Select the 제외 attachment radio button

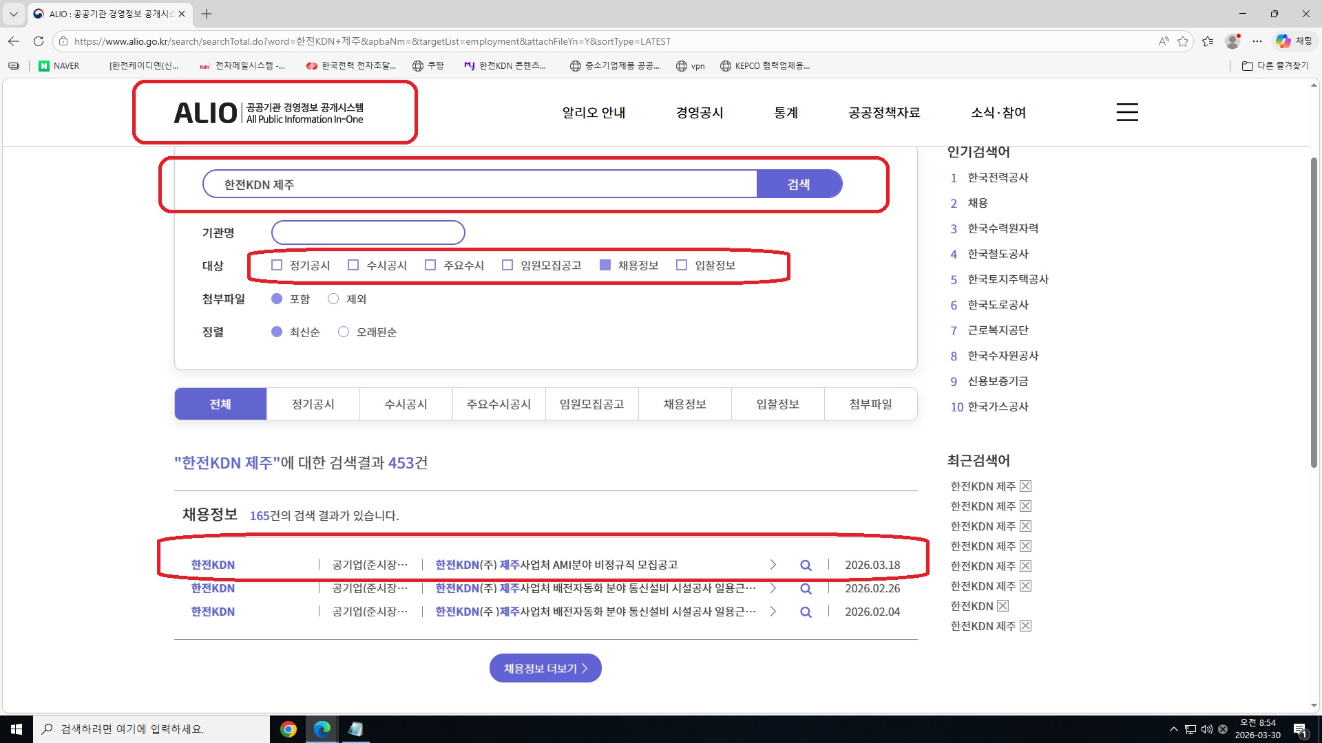coord(333,299)
